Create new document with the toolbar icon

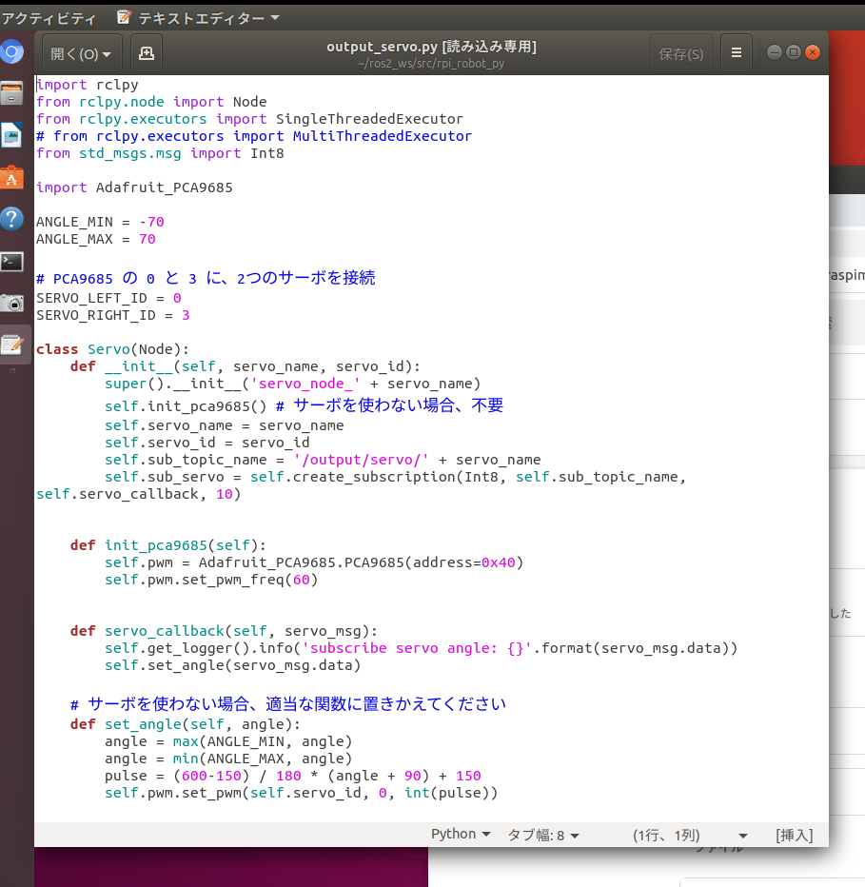click(x=147, y=53)
